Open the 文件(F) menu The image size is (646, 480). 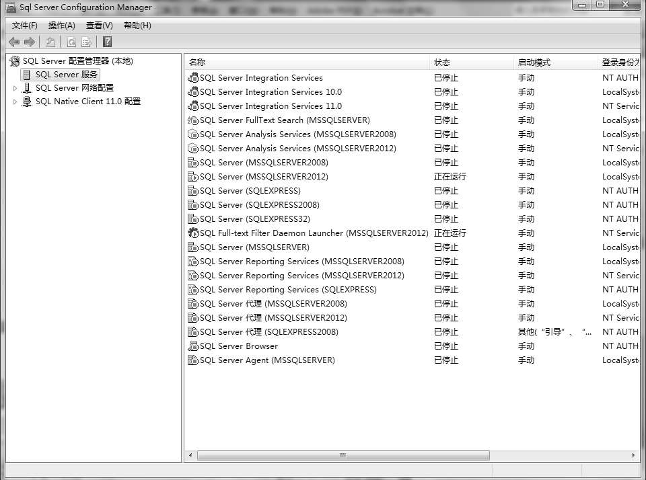point(25,26)
